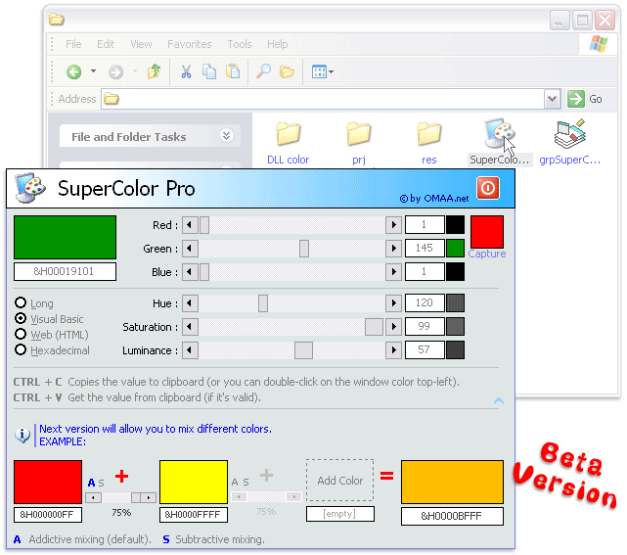Select the Web (HTML) format option
The width and height of the screenshot is (627, 555).
click(21, 335)
